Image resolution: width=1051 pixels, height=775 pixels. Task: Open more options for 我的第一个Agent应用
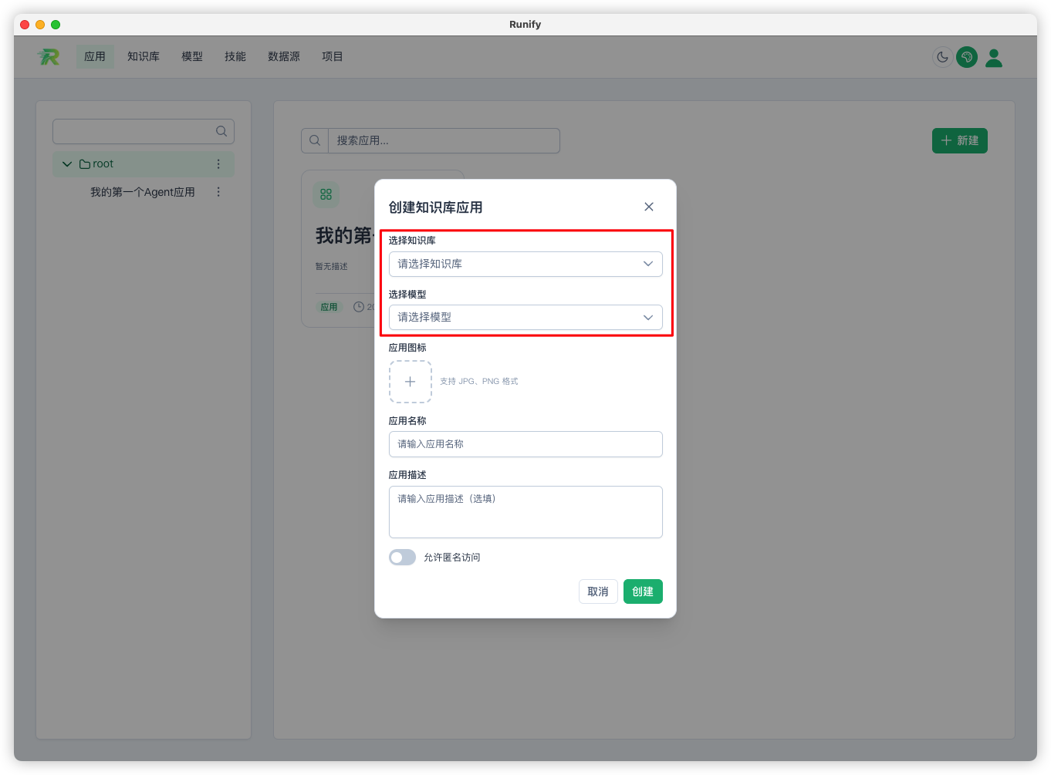(218, 192)
